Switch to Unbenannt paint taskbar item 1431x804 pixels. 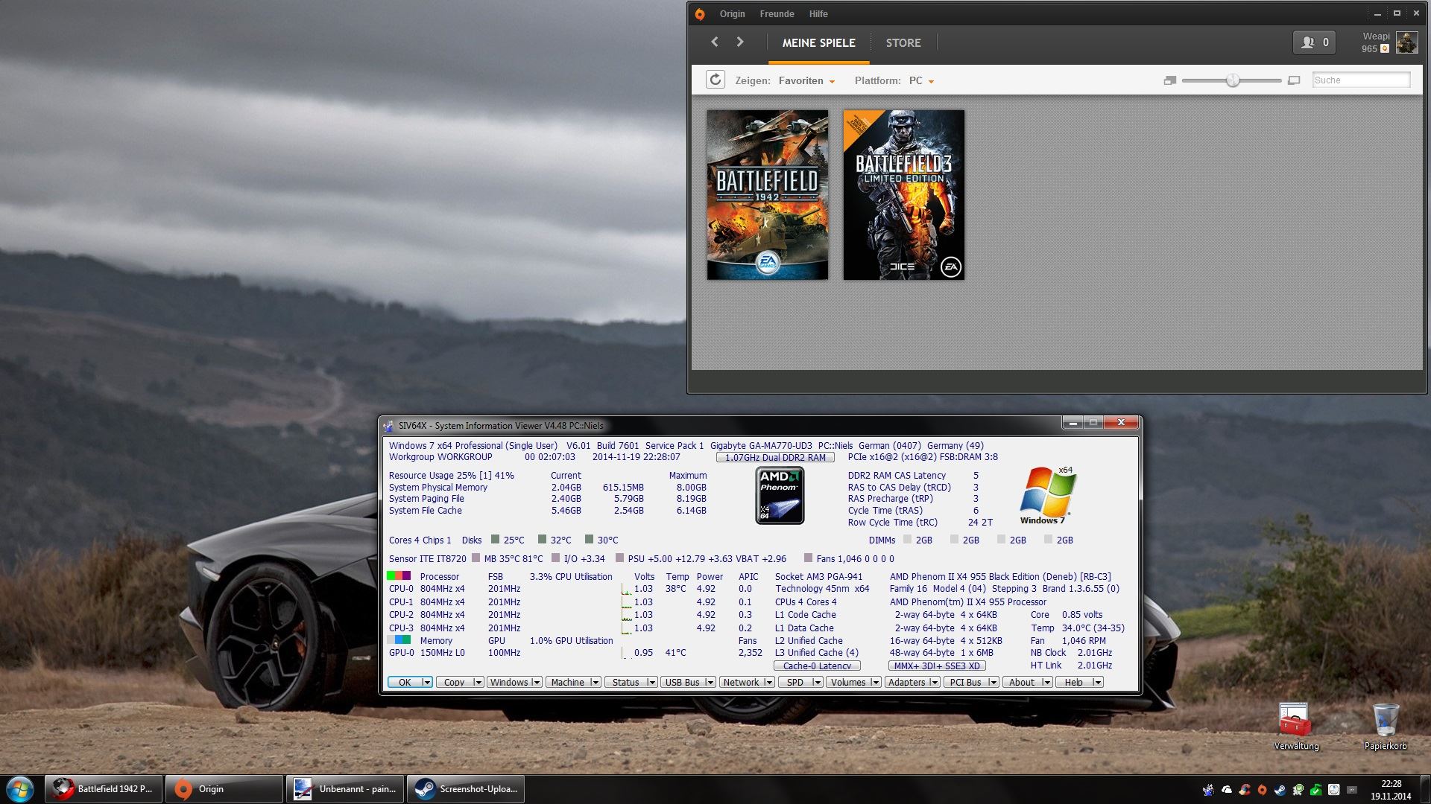345,789
